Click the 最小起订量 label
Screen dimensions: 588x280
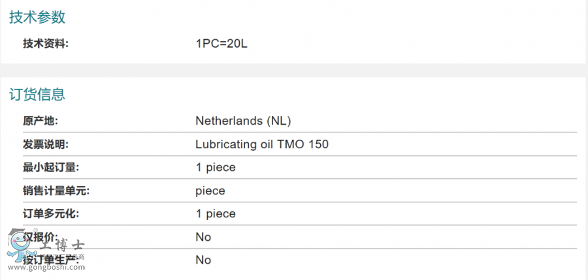point(51,167)
